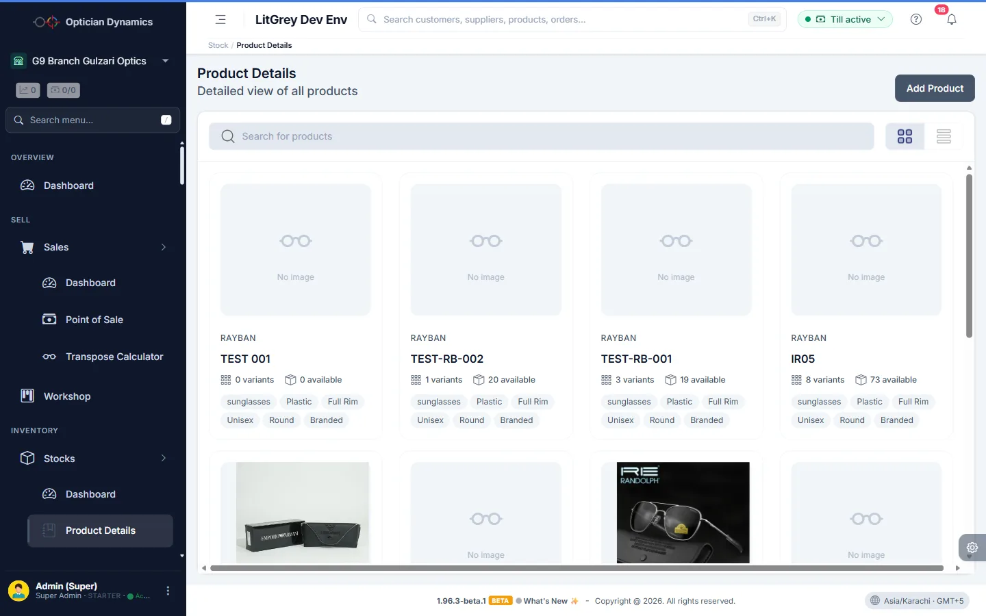Viewport: 986px width, 616px height.
Task: Click the globe icon for Asia/Karachi timezone
Action: 875,601
